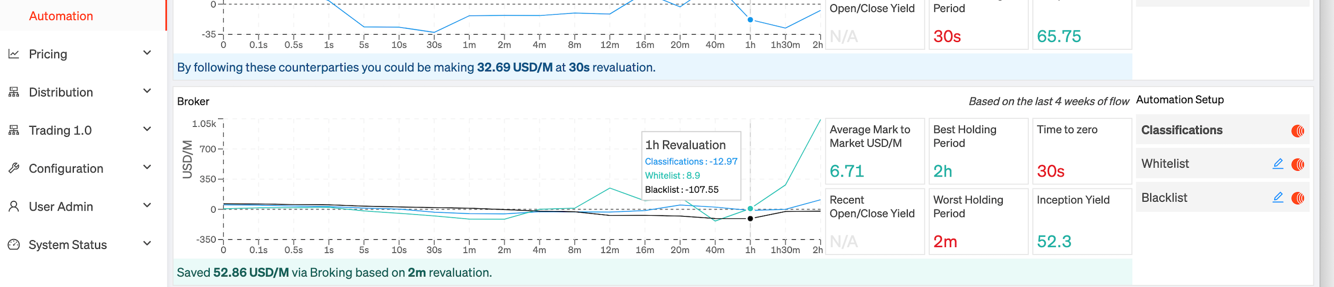
Task: Select the Blacklist row label
Action: click(1164, 198)
